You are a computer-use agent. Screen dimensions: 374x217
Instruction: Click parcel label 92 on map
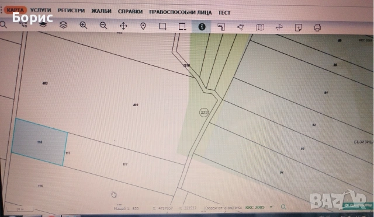[314, 125]
